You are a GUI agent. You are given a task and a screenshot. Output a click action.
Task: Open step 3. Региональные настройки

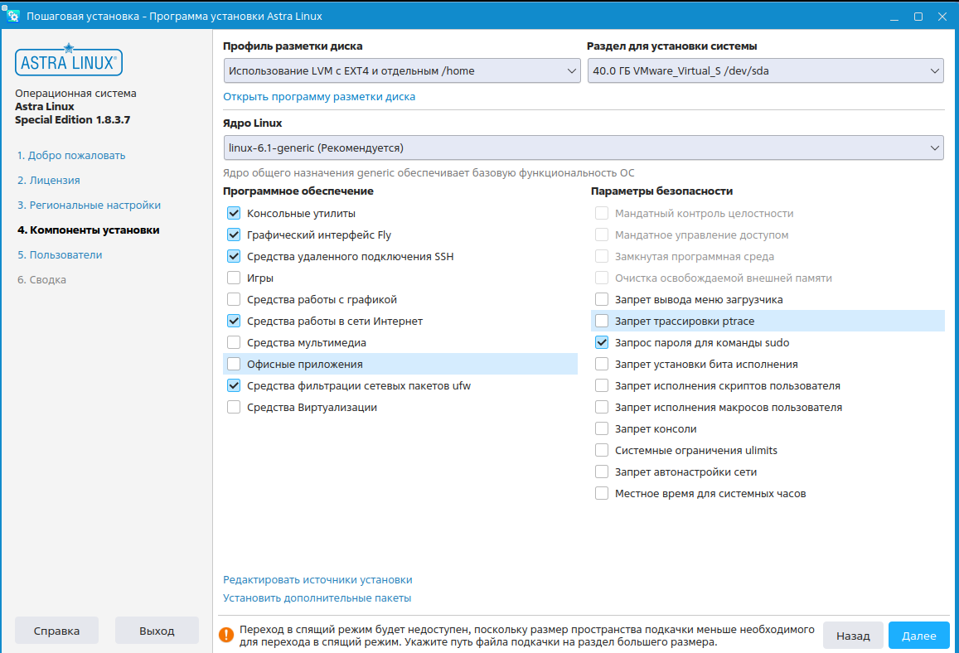(x=89, y=206)
